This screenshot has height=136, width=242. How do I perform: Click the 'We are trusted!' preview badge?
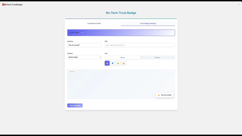(165, 95)
